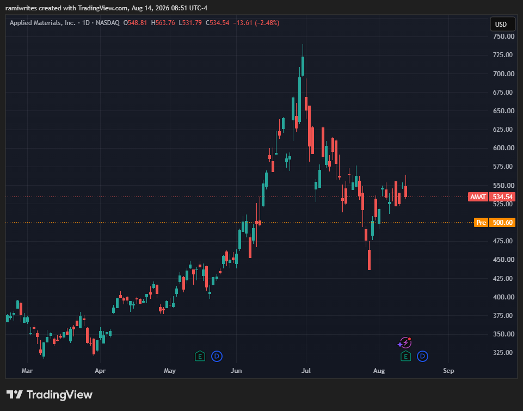Click the 550.00 price axis label

503,185
